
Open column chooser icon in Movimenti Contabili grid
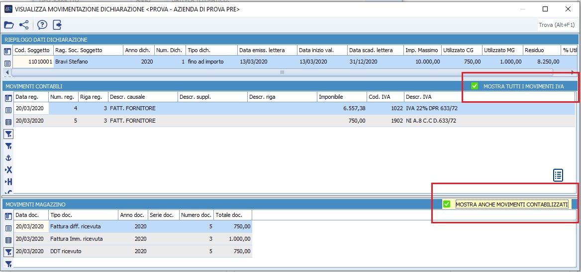click(x=8, y=98)
